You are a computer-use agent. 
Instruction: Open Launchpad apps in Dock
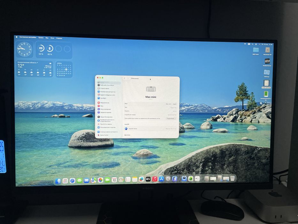[65, 181]
